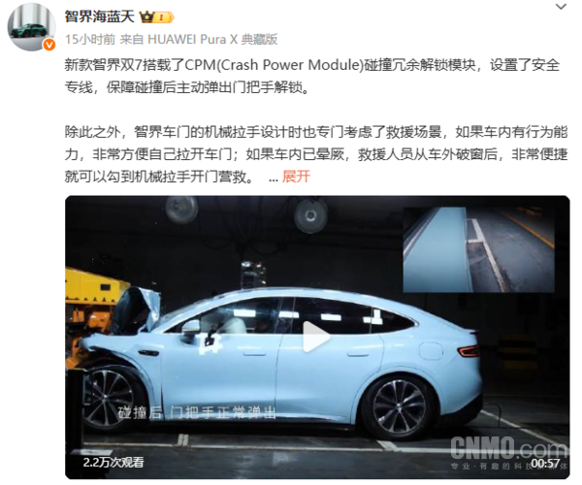Click the rear wheel of the car
Viewport: 582px width, 485px height.
tap(399, 407)
